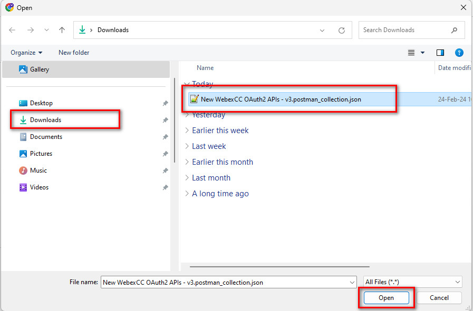
Task: Expand the Last month group
Action: click(x=187, y=178)
